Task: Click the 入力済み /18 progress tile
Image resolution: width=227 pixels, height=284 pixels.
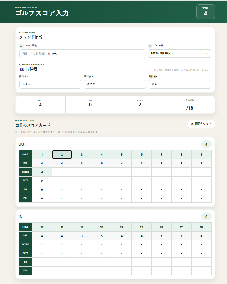Action: [190, 105]
